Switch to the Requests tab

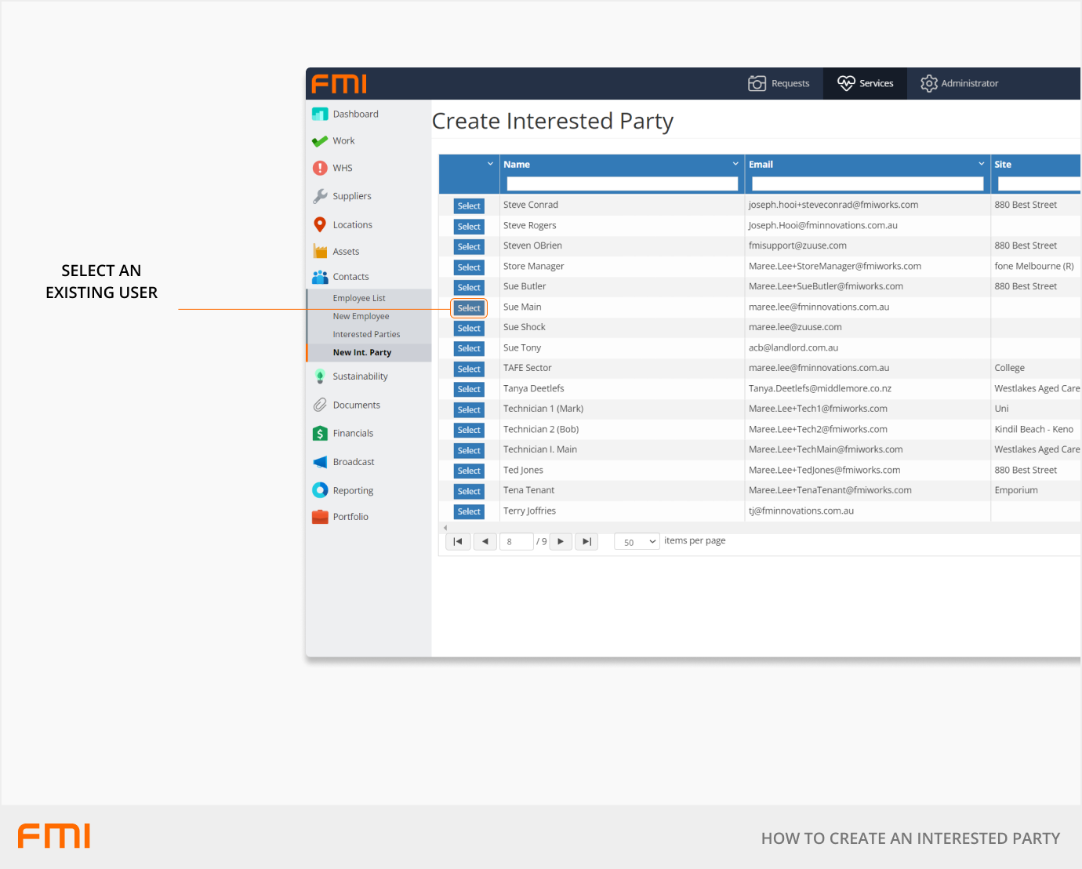coord(779,83)
